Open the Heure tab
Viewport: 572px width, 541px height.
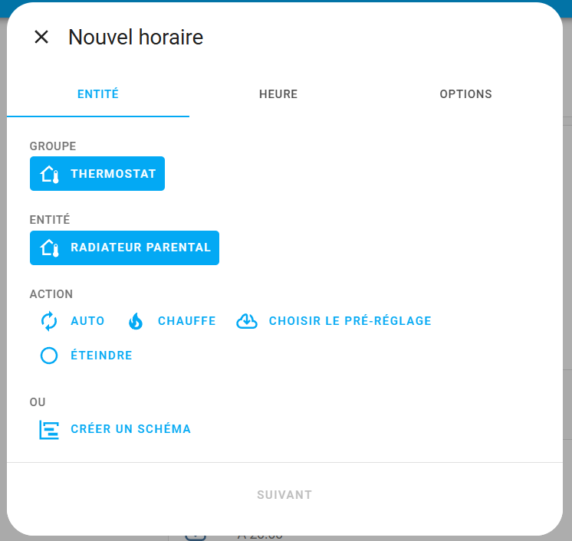(x=278, y=94)
